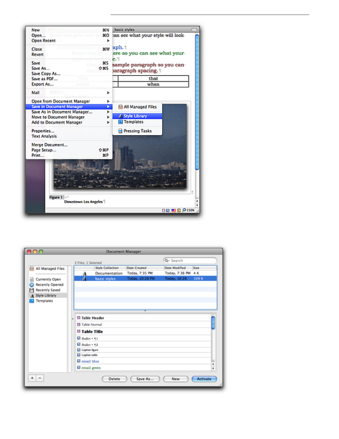Expand Open Recent submenu arrow

coord(108,41)
